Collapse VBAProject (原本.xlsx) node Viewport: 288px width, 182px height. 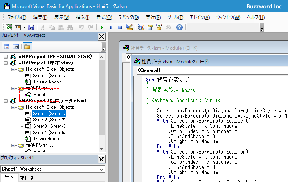point(6,63)
